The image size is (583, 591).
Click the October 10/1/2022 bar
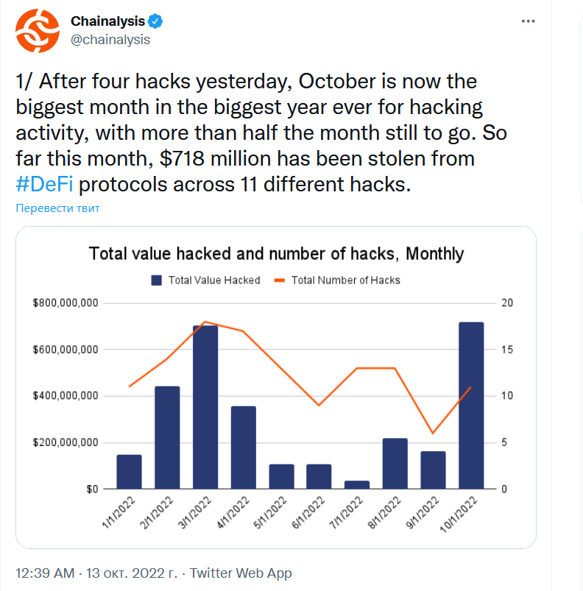pyautogui.click(x=471, y=406)
